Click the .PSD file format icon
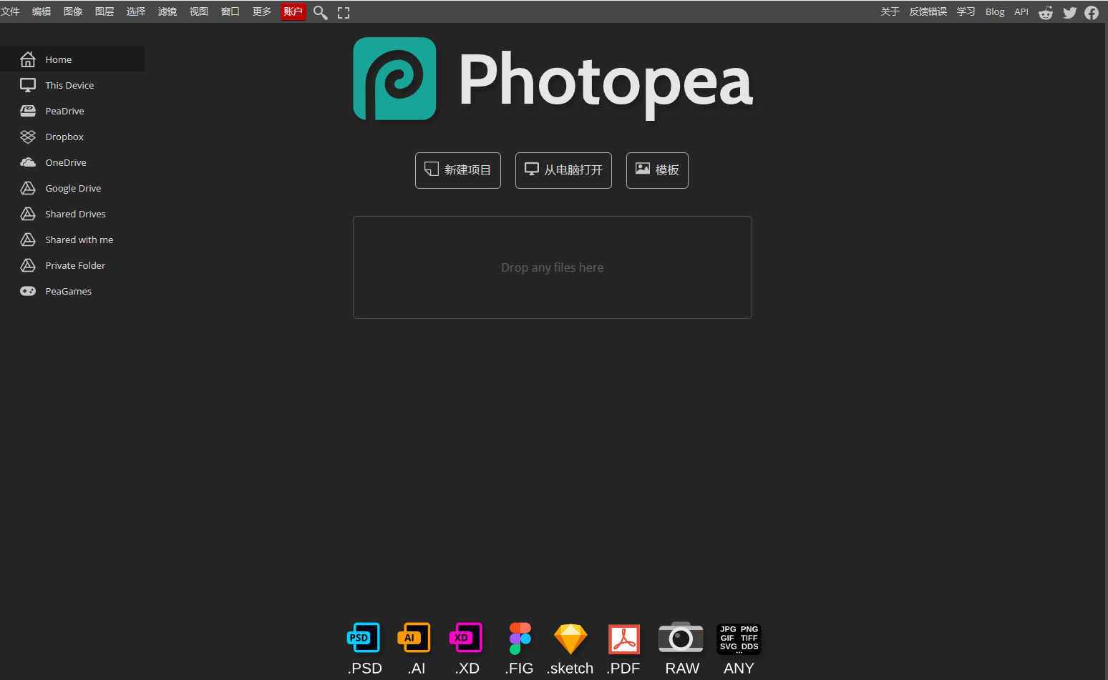Image resolution: width=1108 pixels, height=680 pixels. pos(363,637)
